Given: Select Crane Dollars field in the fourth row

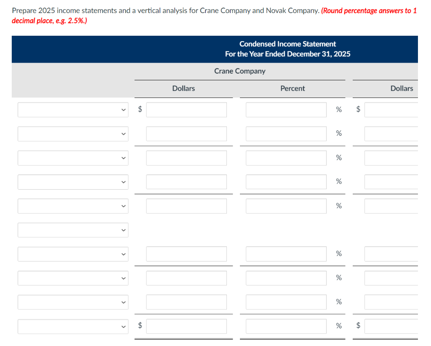Looking at the screenshot, I should click(186, 182).
